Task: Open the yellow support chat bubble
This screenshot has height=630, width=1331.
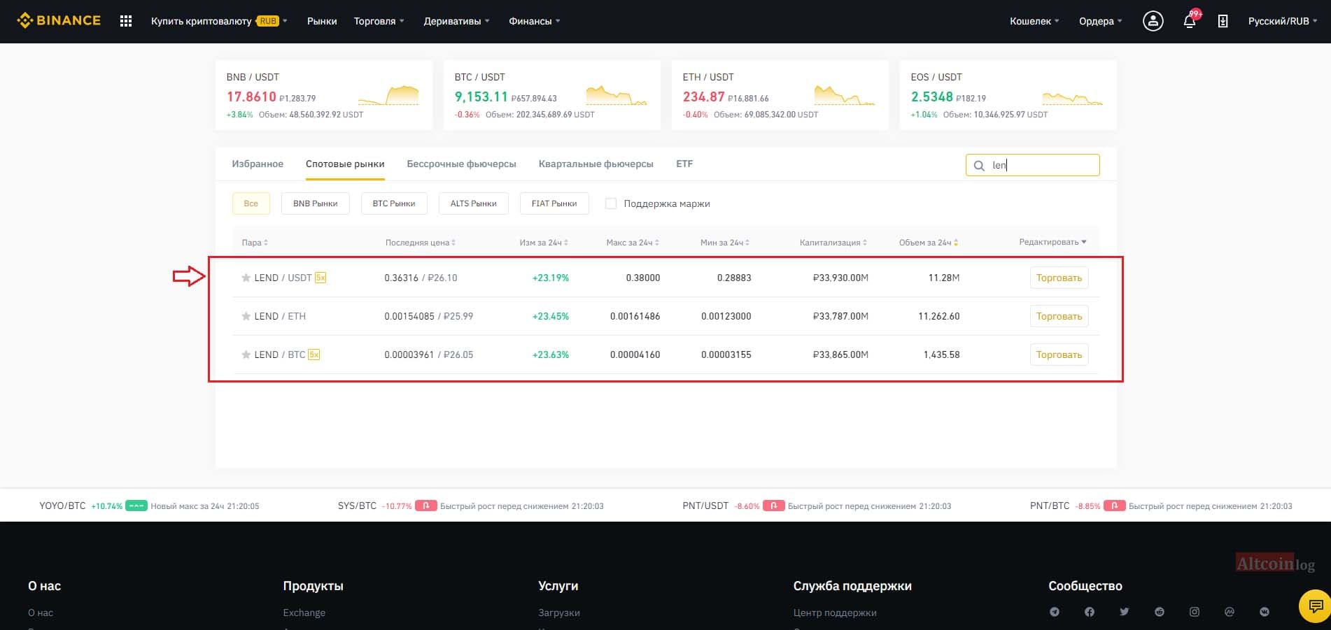Action: pyautogui.click(x=1315, y=606)
